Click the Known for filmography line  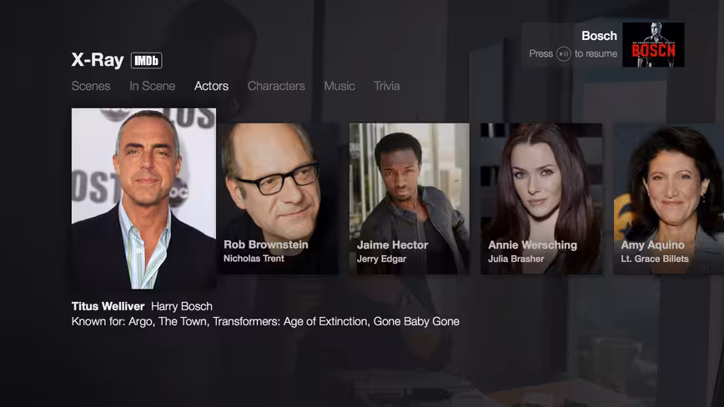coord(265,322)
